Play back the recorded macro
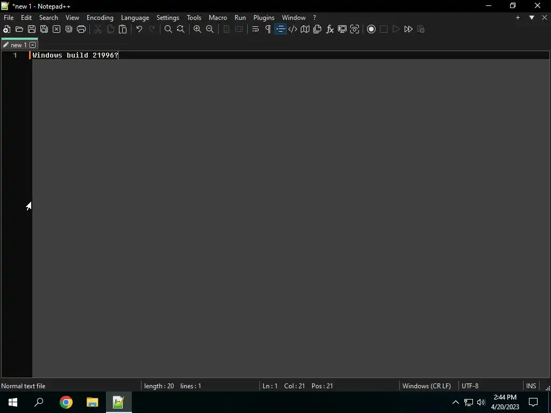Image resolution: width=551 pixels, height=413 pixels. pos(396,29)
